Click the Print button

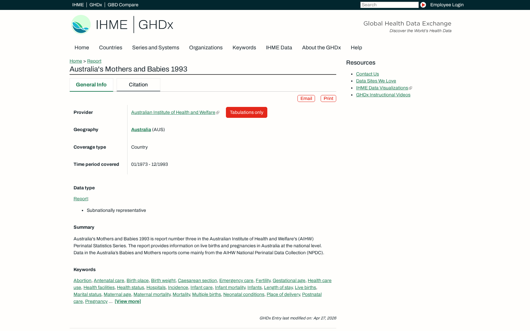(328, 98)
